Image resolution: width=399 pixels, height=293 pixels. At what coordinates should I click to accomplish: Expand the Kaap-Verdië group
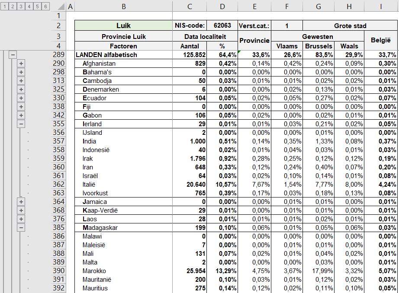click(x=21, y=210)
